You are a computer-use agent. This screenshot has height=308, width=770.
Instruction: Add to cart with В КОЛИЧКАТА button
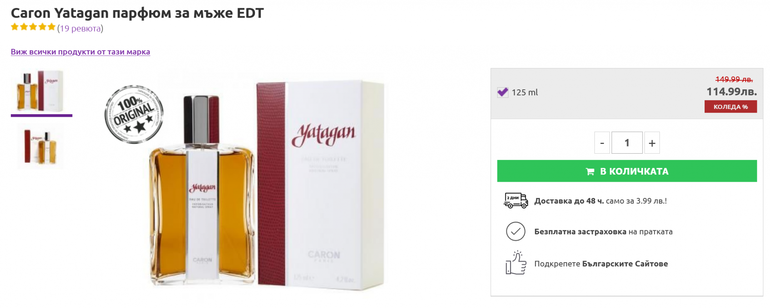(x=627, y=171)
